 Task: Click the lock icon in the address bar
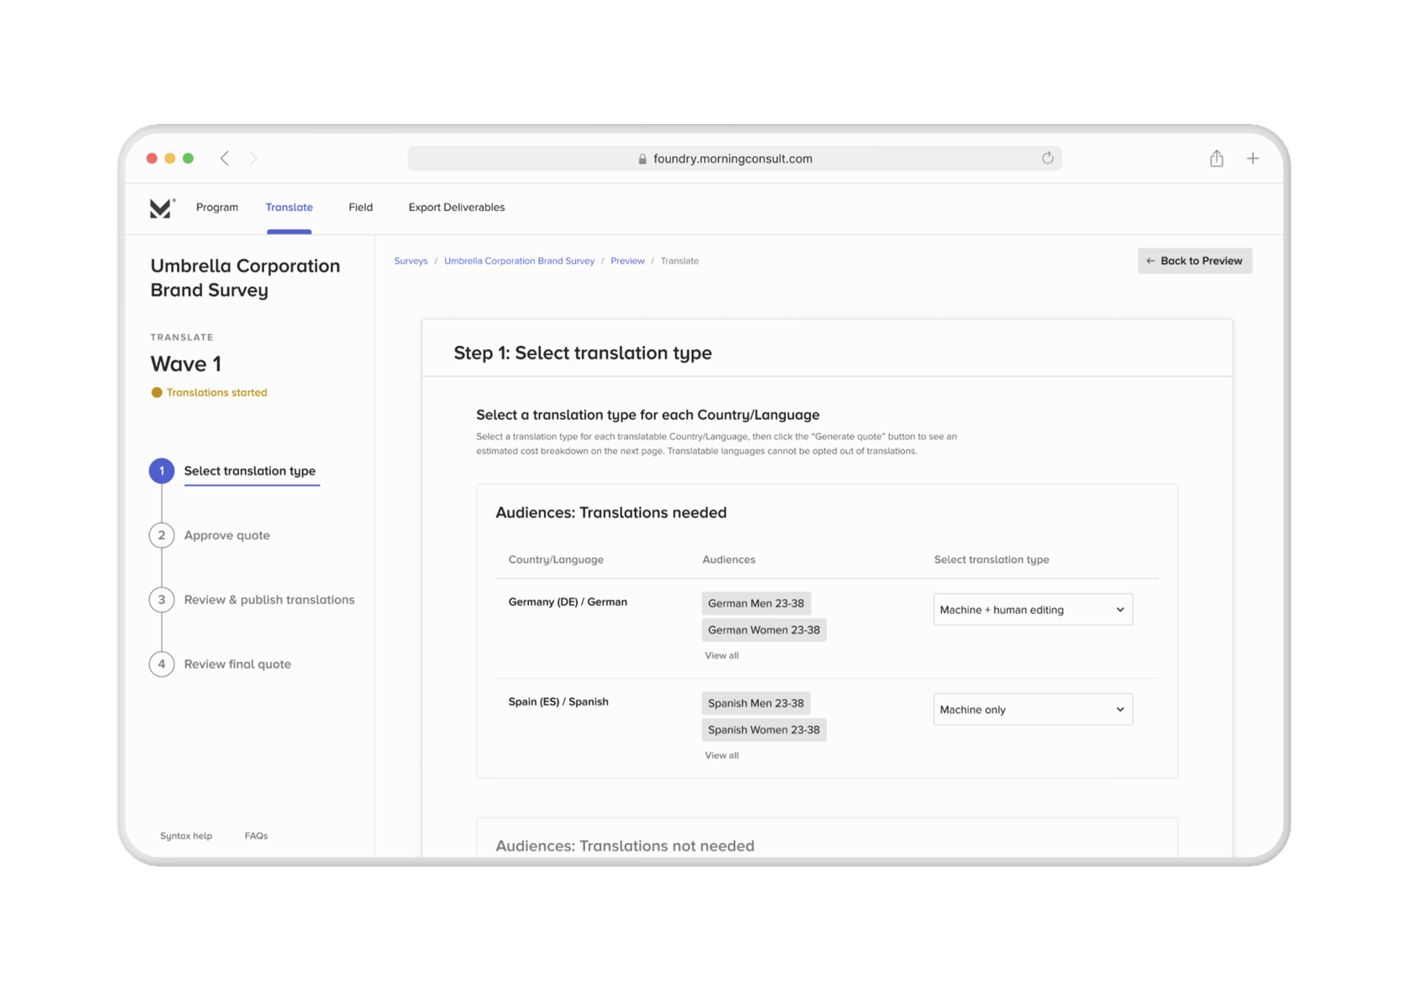tap(642, 159)
